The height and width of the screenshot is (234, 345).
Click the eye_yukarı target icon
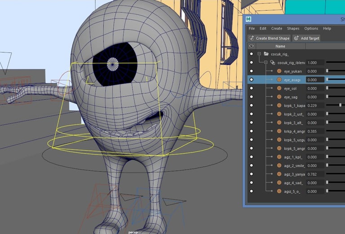click(x=279, y=71)
